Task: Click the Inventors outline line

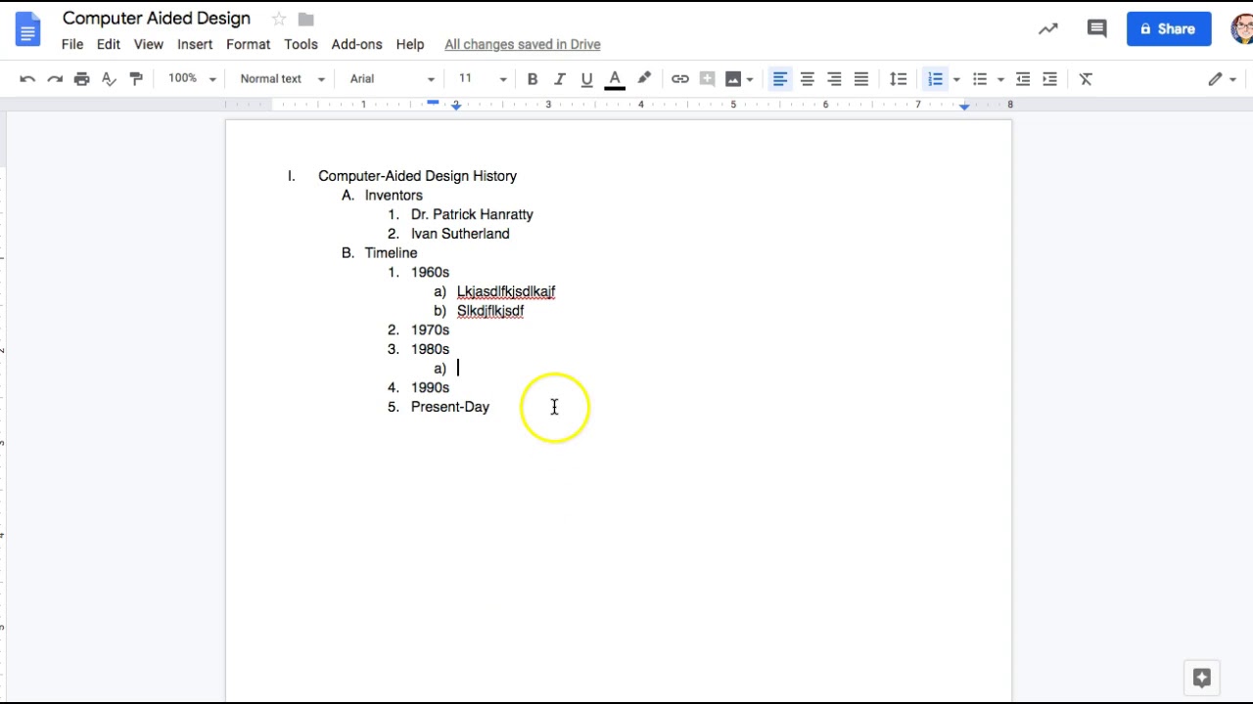Action: click(x=394, y=196)
